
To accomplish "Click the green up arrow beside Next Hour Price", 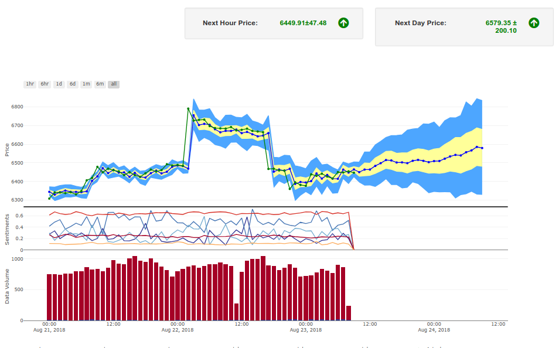I will (343, 23).
